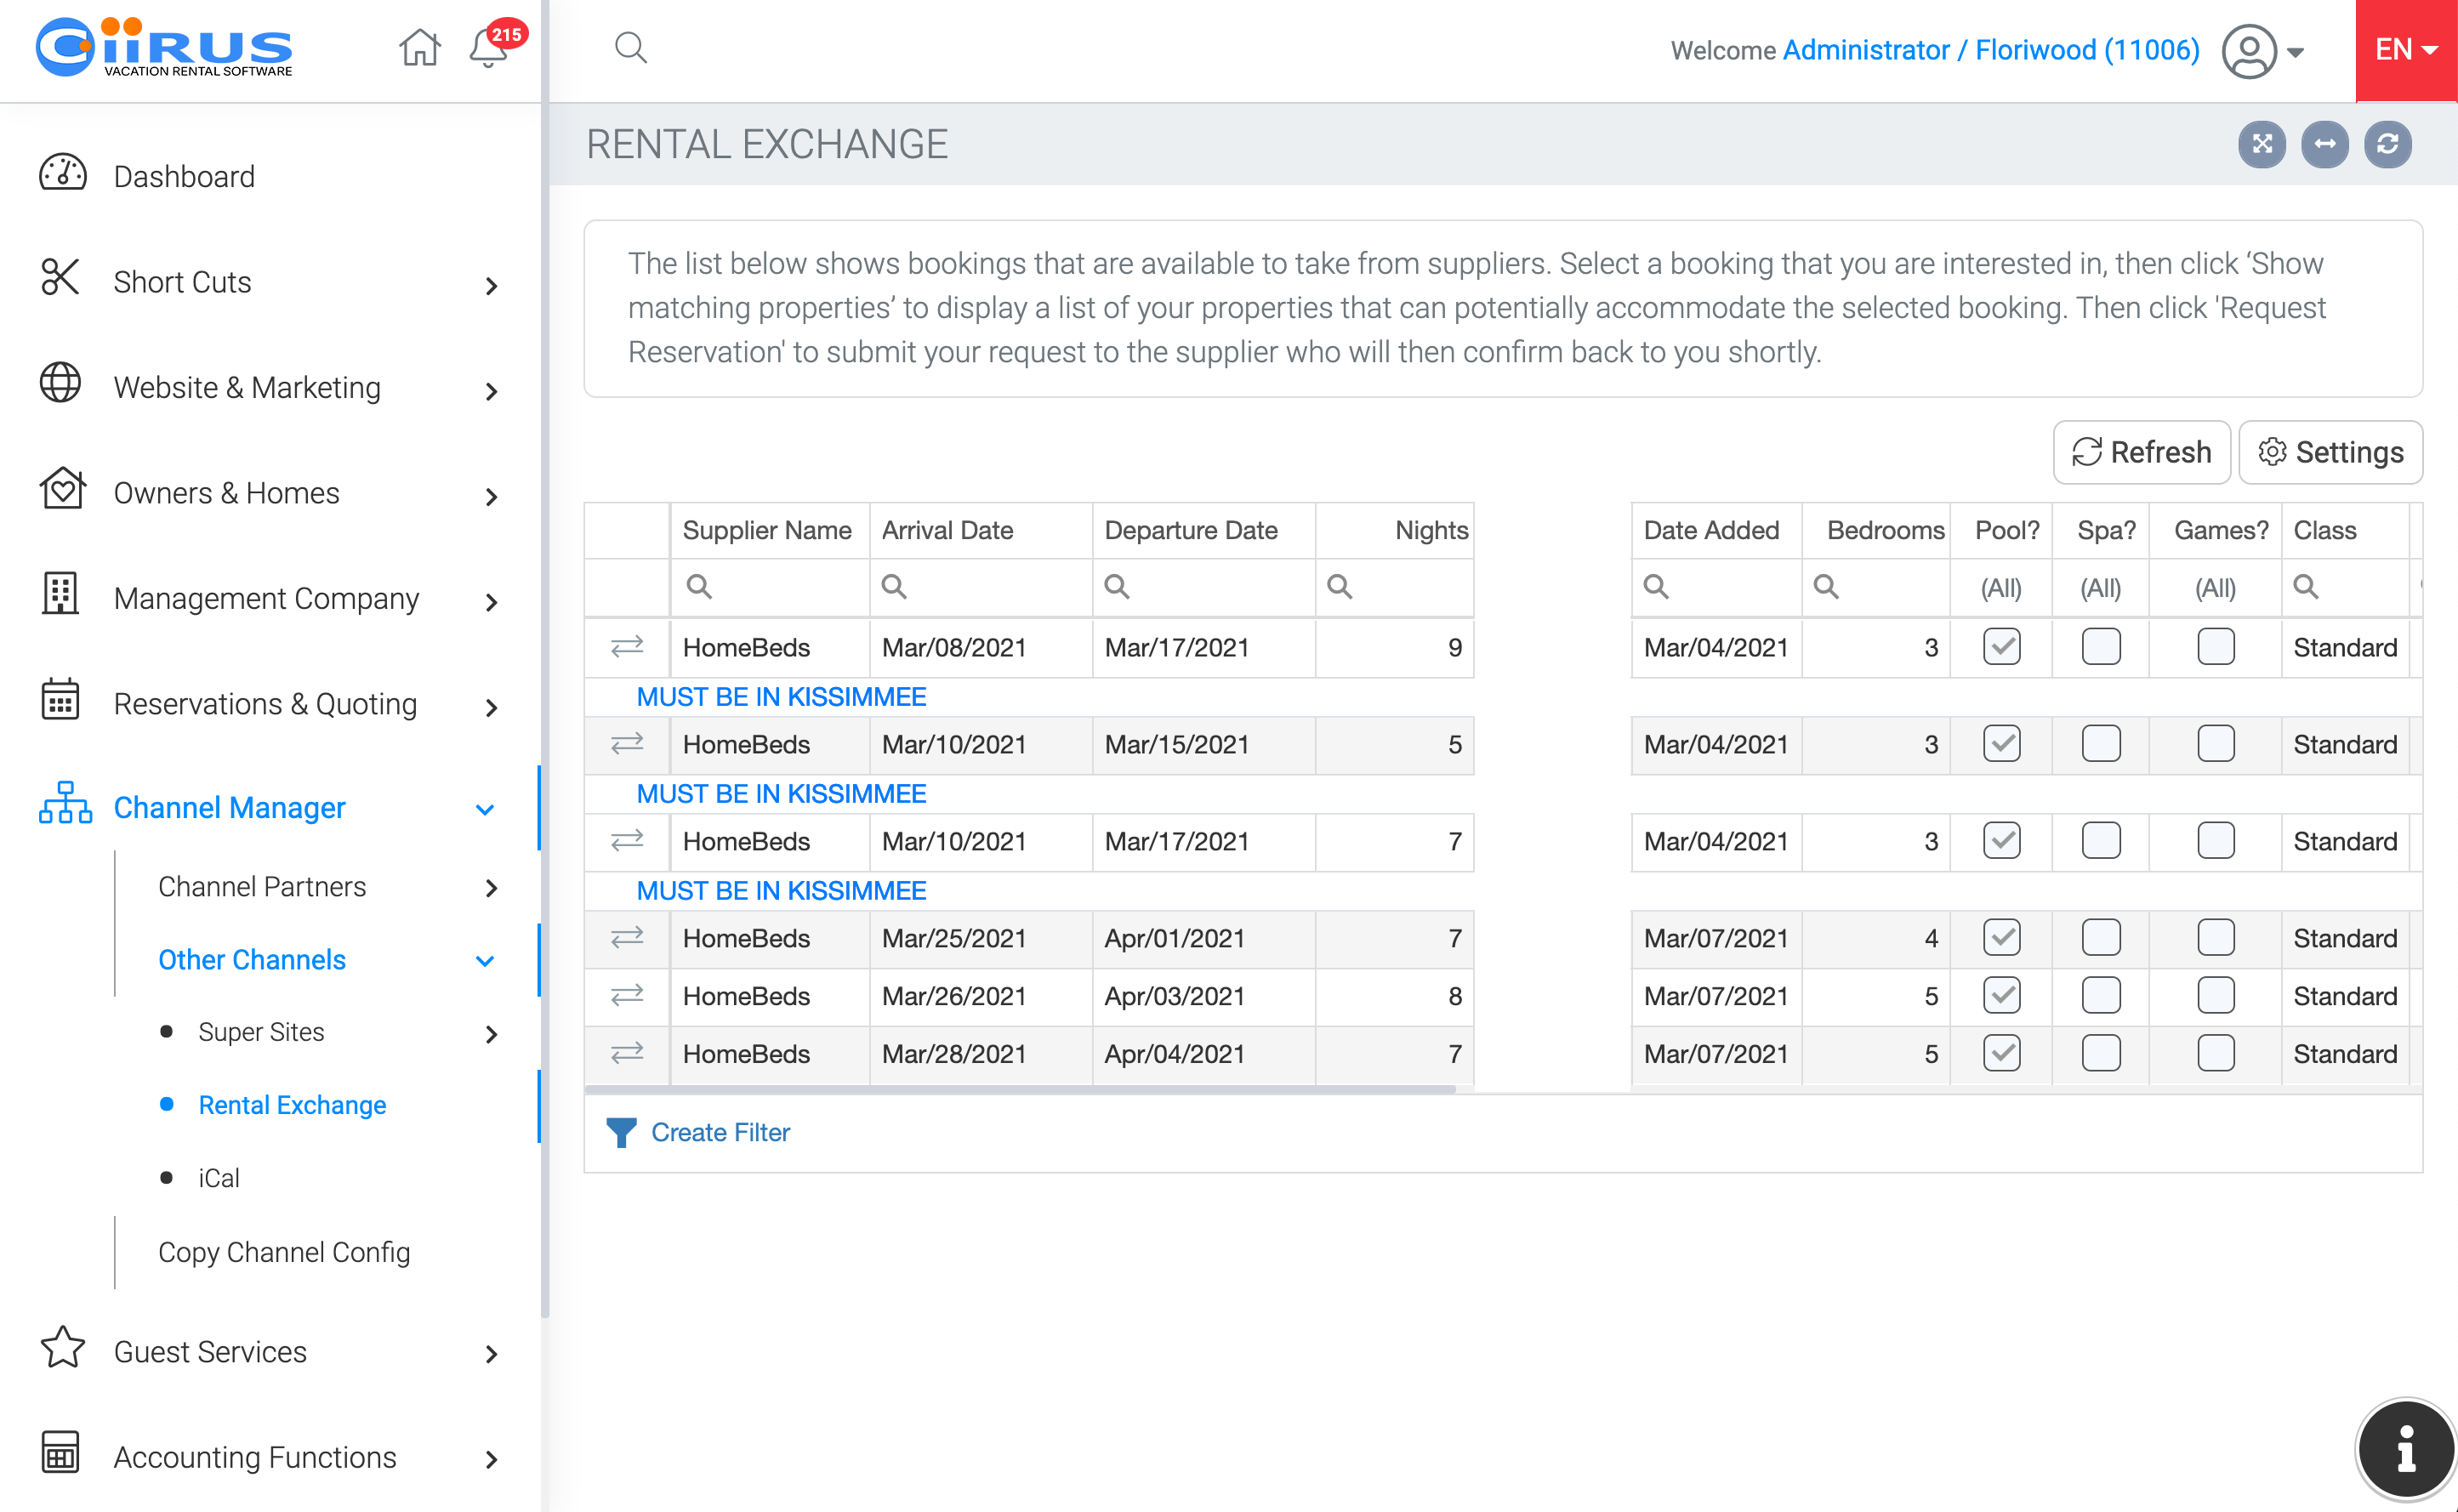Click the Short Cuts scissors icon
Image resolution: width=2458 pixels, height=1512 pixels.
tap(60, 279)
